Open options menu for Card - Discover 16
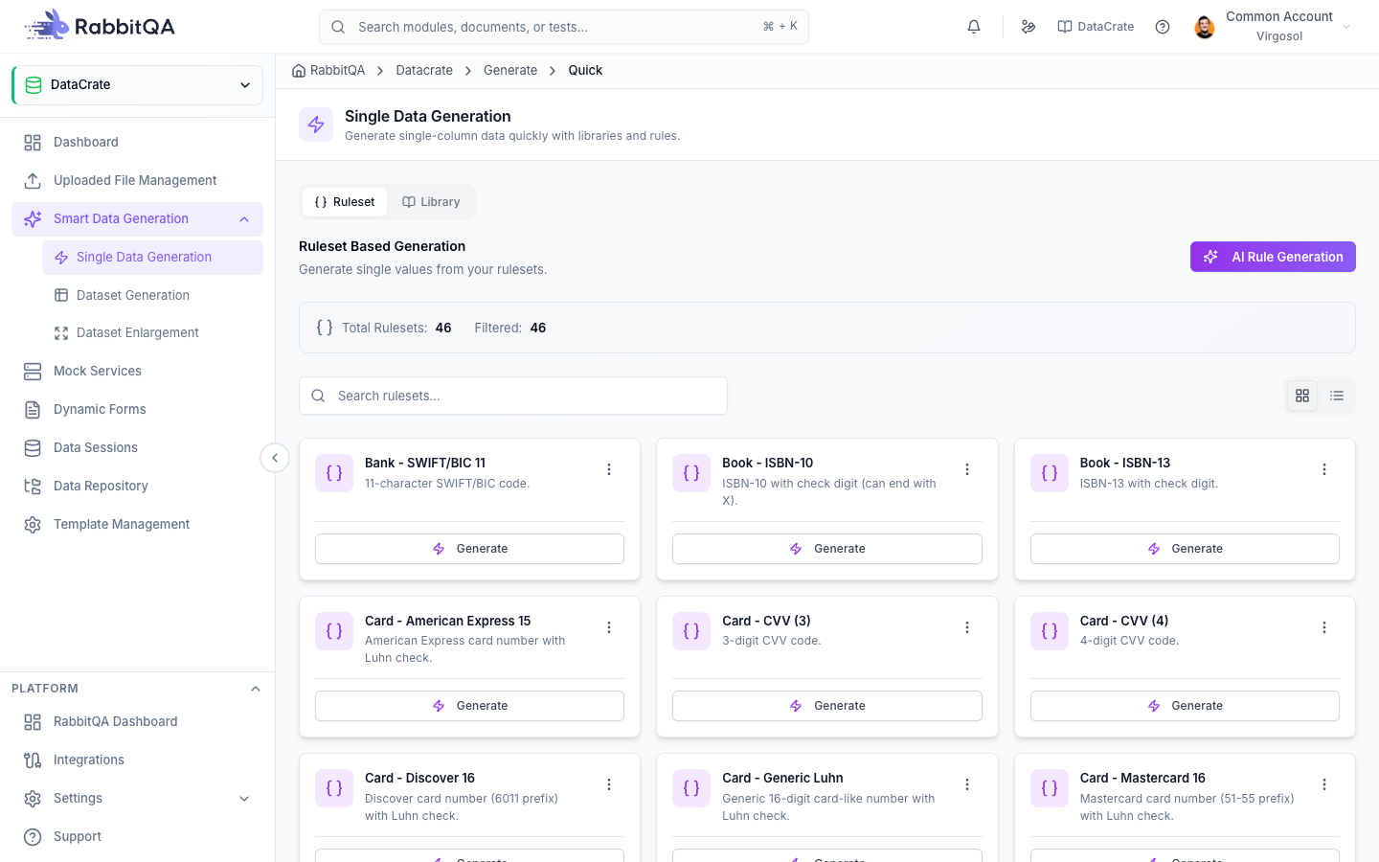1379x862 pixels. coord(609,784)
